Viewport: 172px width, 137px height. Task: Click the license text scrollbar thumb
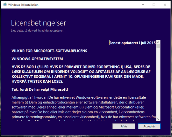pos(158,46)
